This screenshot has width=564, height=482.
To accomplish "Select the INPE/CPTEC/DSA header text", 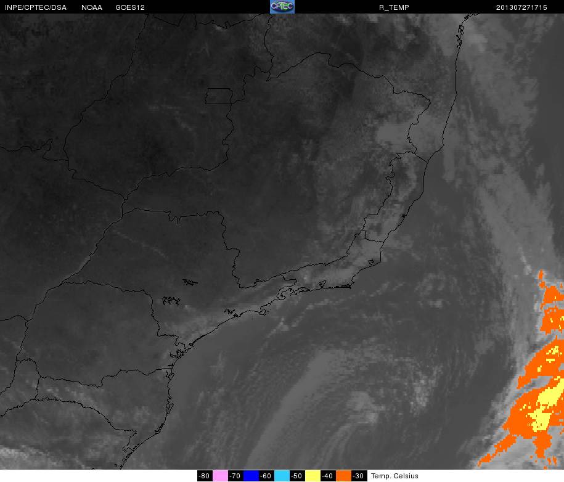I will 36,7.
